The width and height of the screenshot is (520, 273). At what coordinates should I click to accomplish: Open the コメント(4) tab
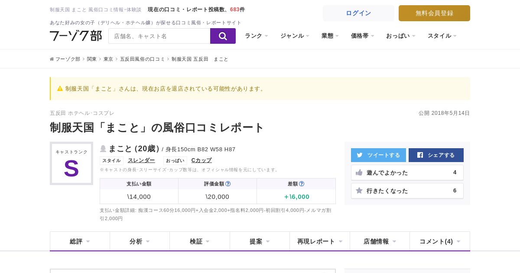click(440, 241)
